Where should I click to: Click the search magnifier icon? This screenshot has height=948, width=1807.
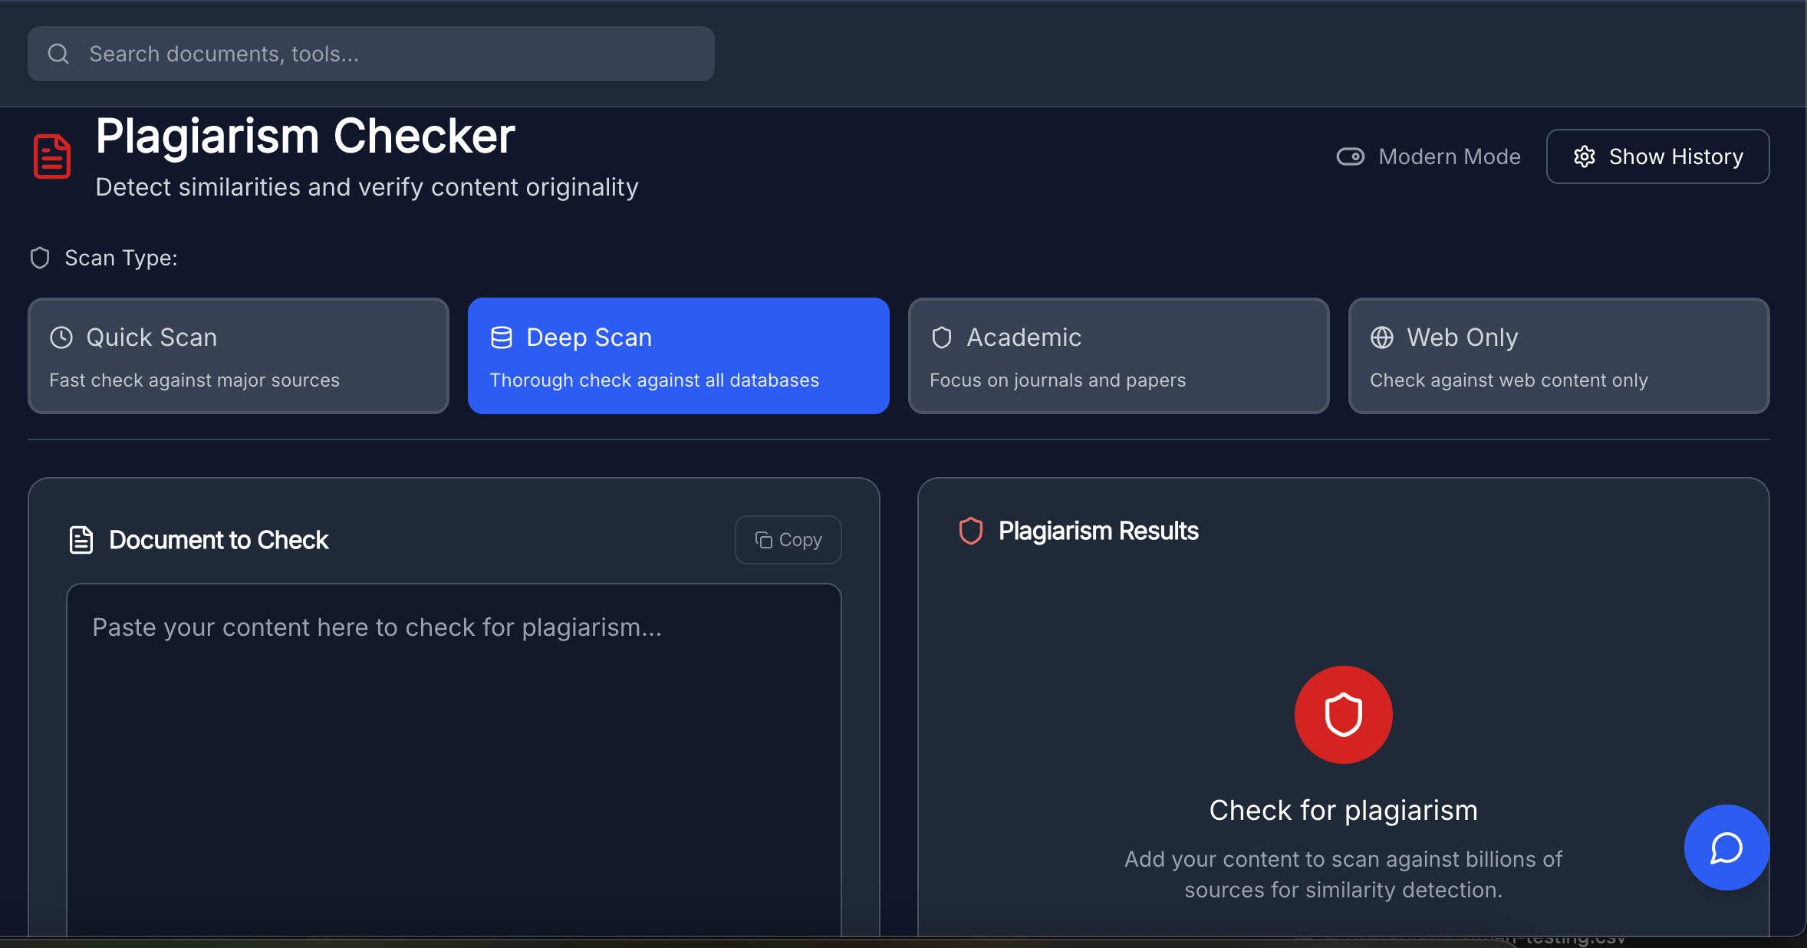coord(58,54)
